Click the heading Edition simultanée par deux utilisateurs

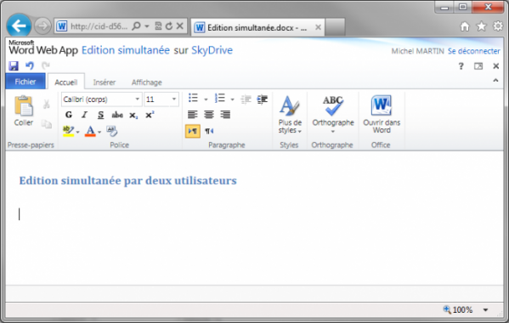pos(128,180)
